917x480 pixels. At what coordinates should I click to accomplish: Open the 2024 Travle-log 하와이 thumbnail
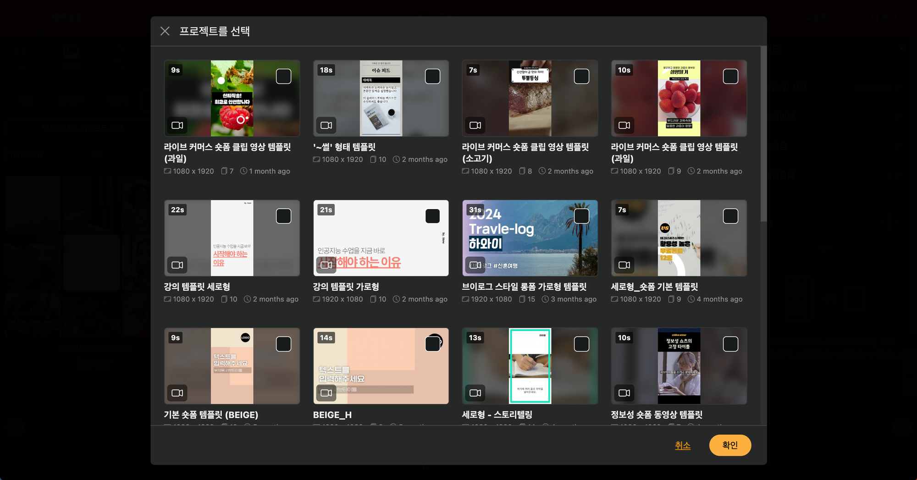coord(530,238)
